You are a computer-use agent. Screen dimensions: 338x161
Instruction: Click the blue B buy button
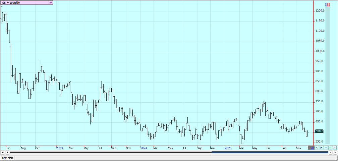coord(327,4)
